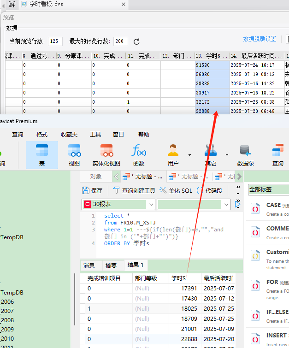Select the 用户 toolbar icon
Screen dimensions: 289x348
point(173,155)
